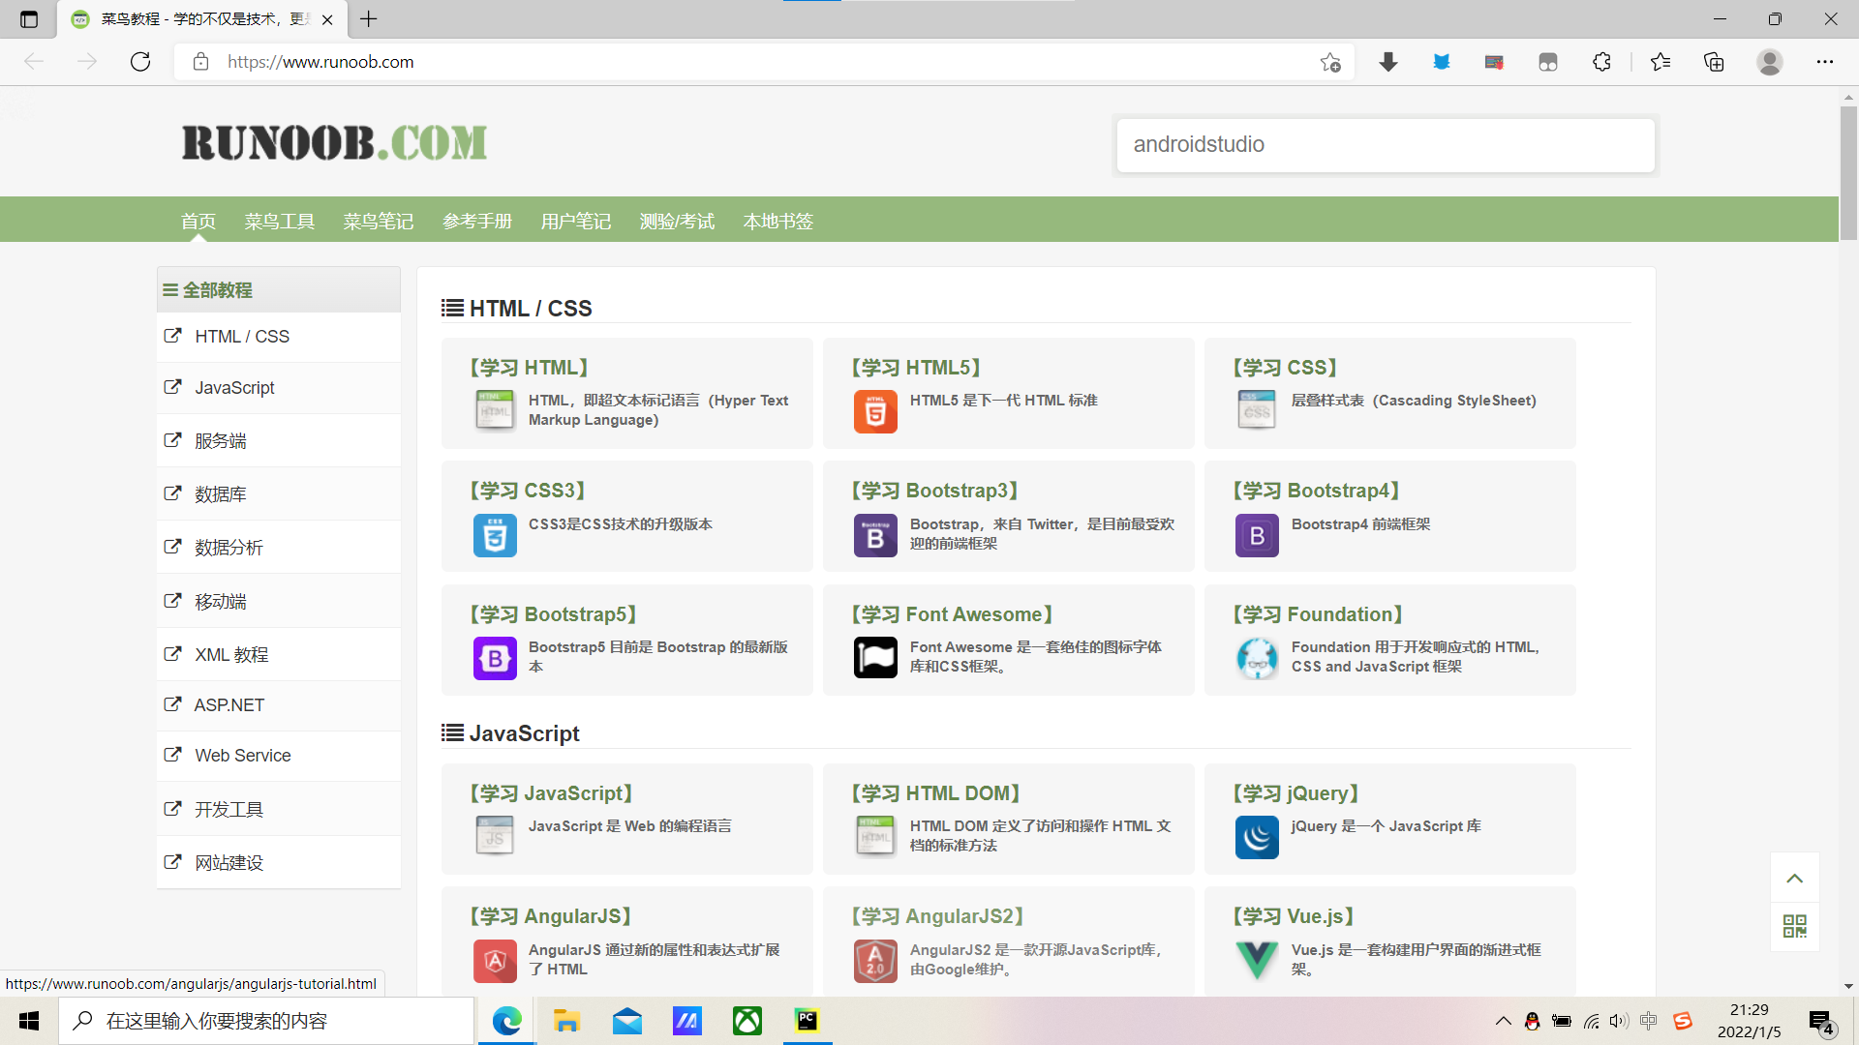Open browser settings and more menu
Viewport: 1859px width, 1045px height.
[1824, 62]
